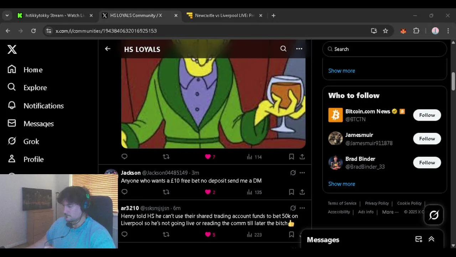Click the browser address bar URL

click(106, 31)
